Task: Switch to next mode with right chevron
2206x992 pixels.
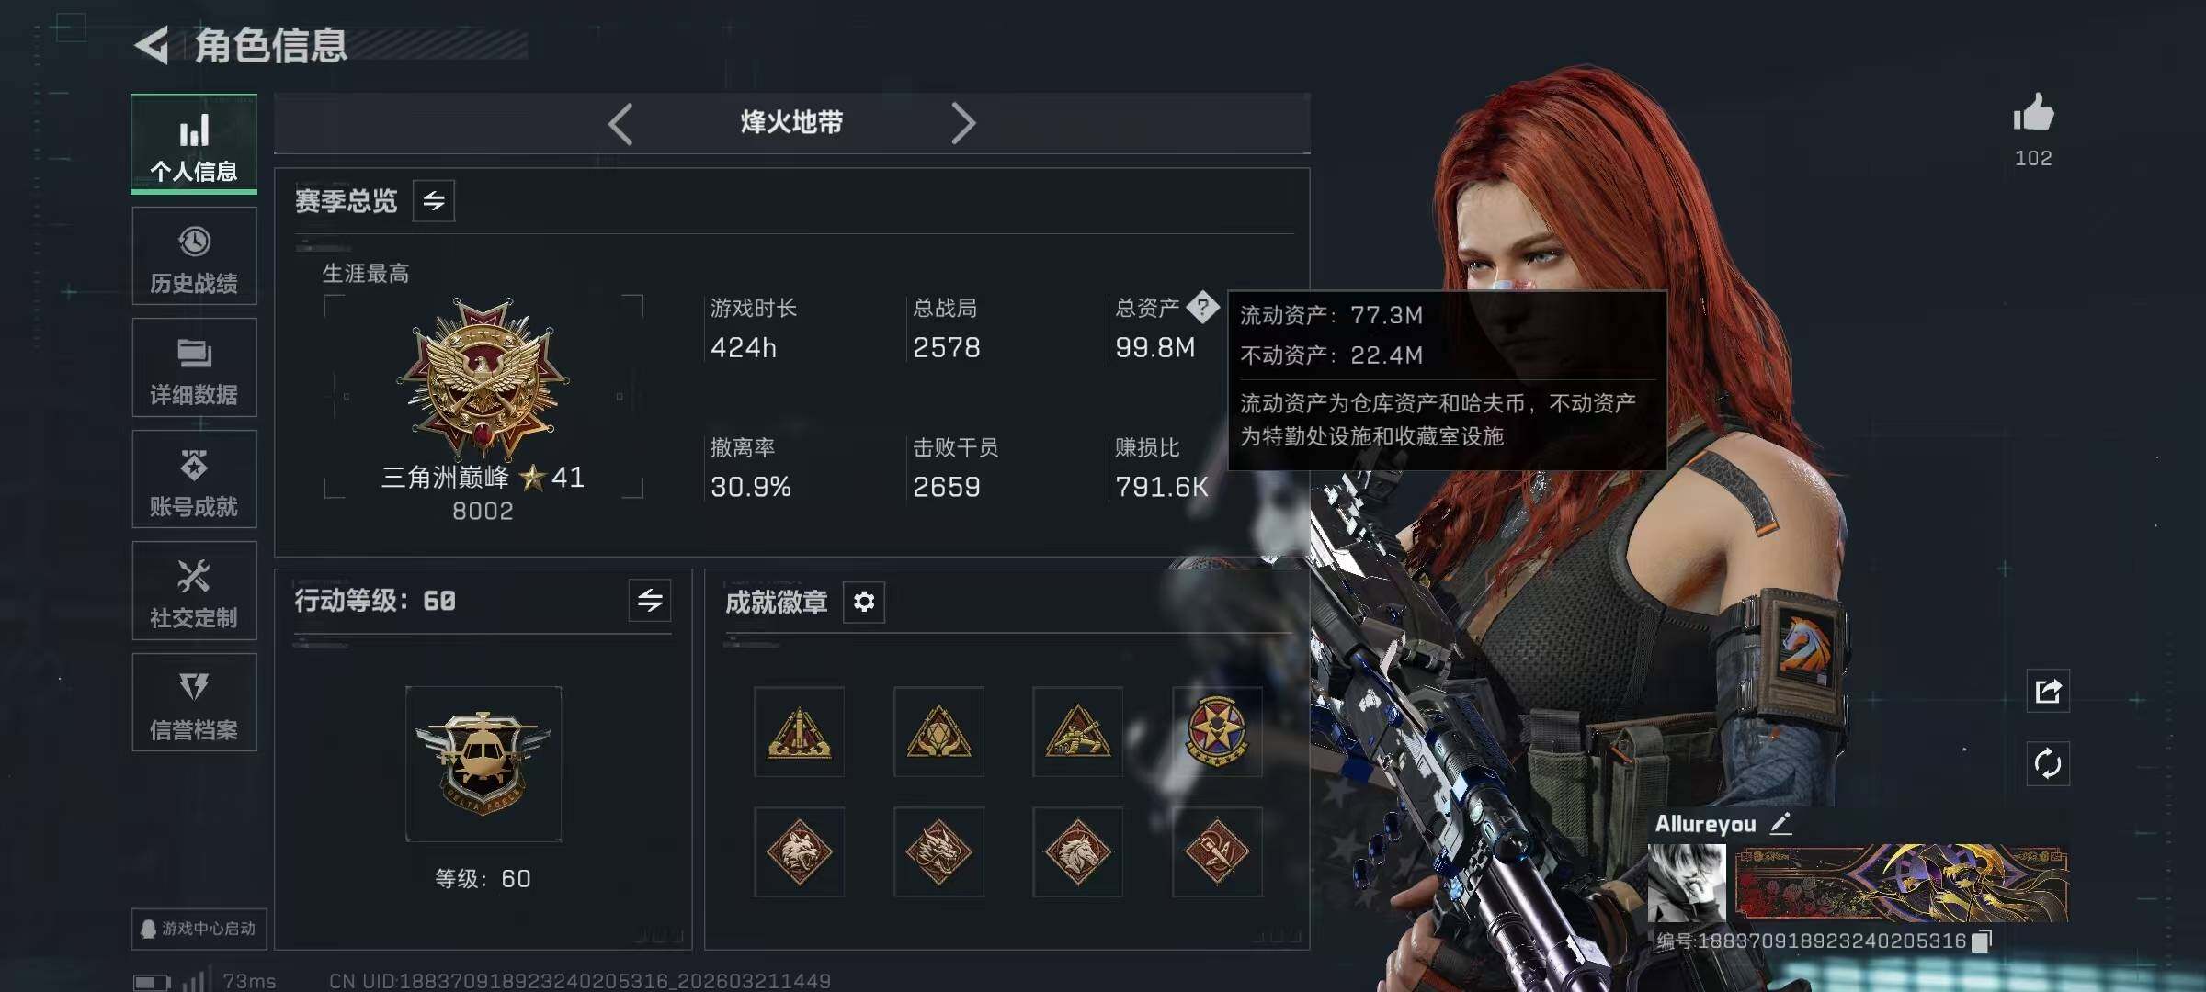Action: click(962, 123)
